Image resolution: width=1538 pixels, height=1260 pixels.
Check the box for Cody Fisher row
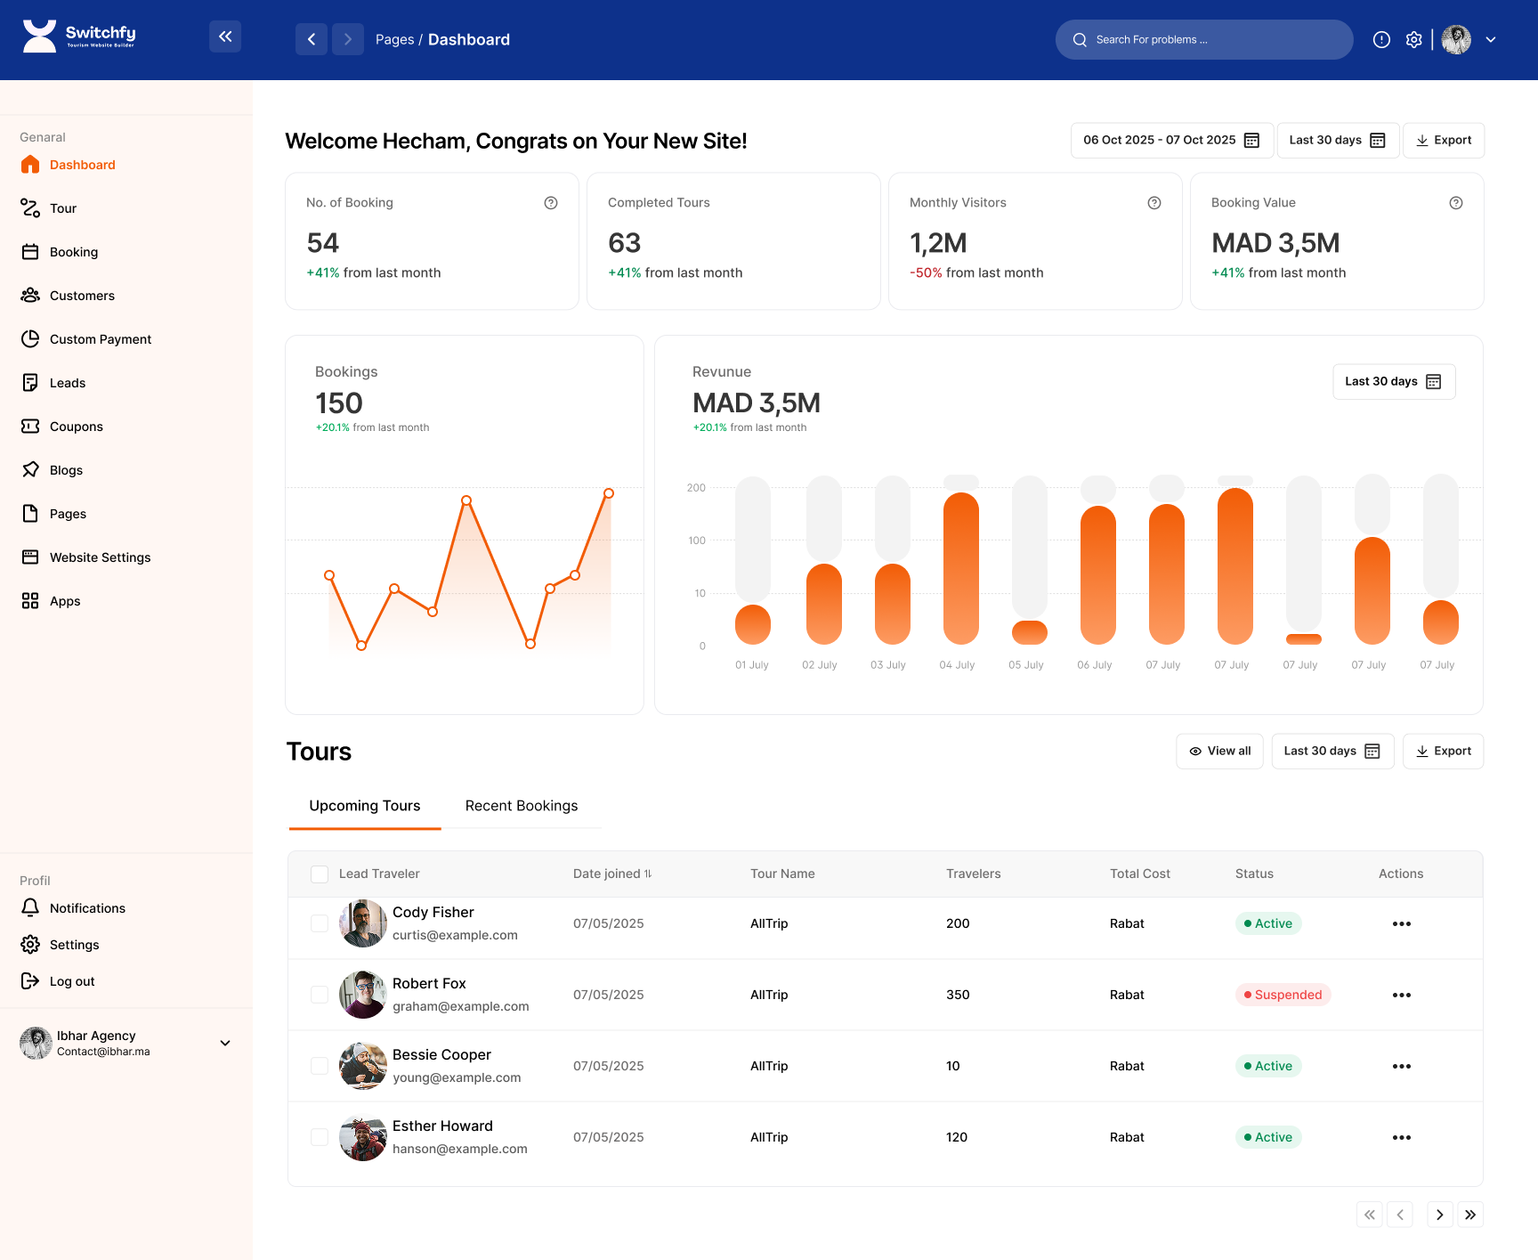pos(320,923)
